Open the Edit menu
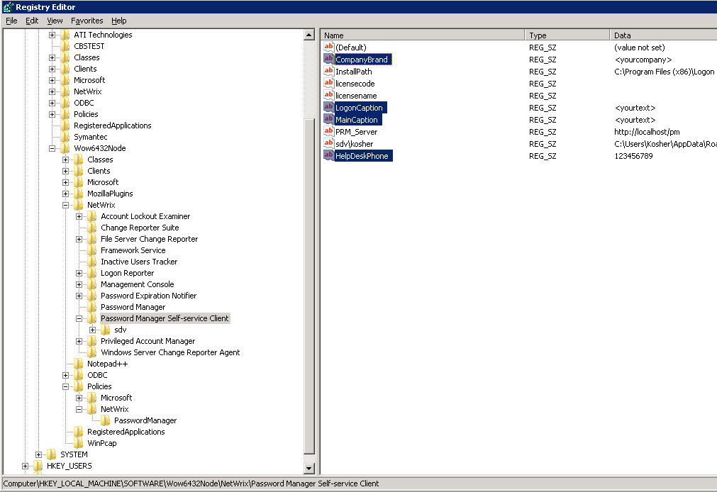The width and height of the screenshot is (717, 492). point(32,21)
